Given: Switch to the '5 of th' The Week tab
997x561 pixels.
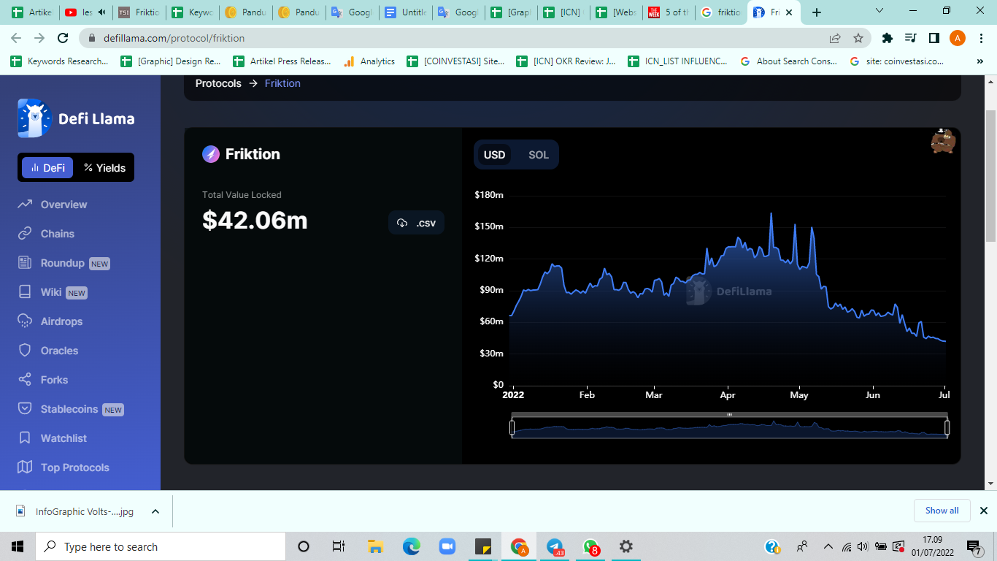Looking at the screenshot, I should (669, 12).
